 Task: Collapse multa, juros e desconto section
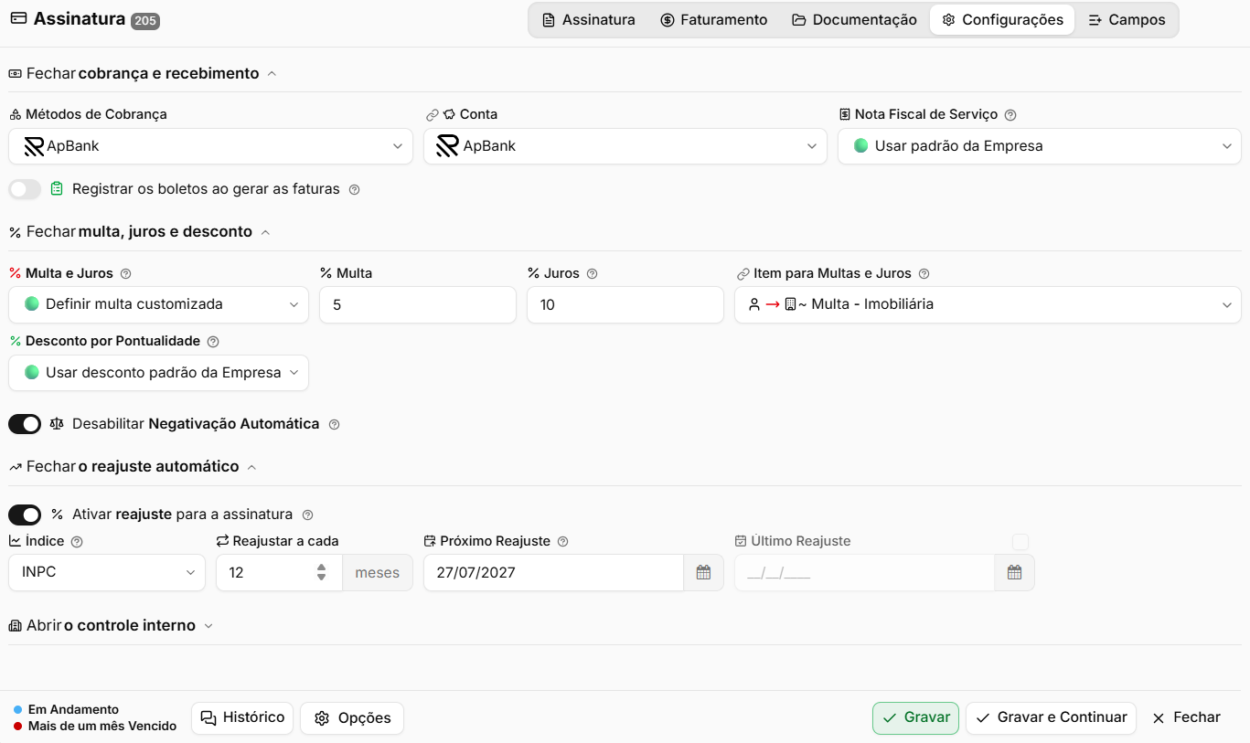[139, 232]
